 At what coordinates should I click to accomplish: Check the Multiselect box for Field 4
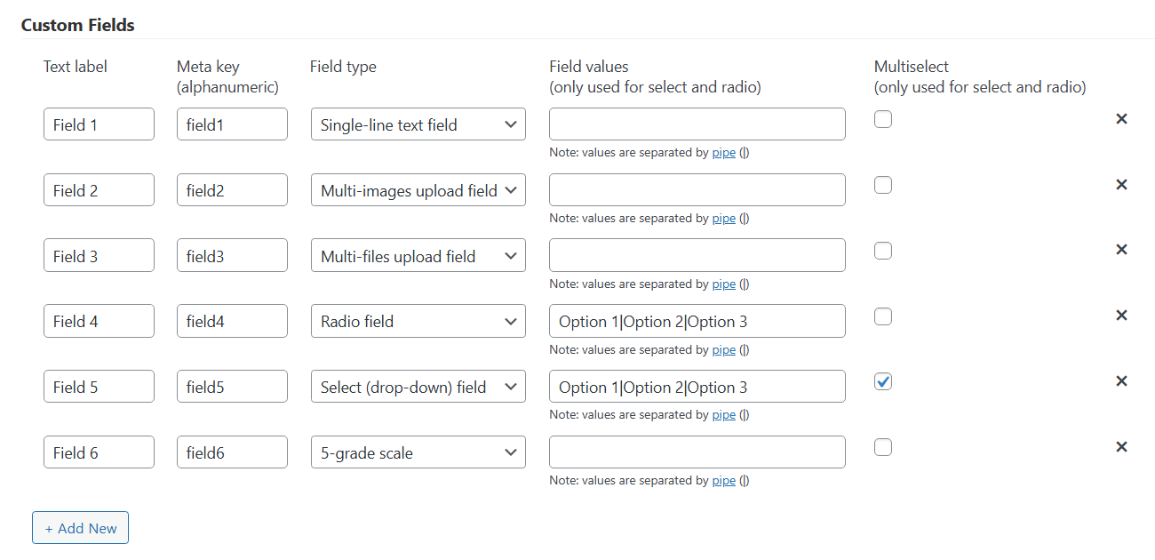click(x=882, y=316)
